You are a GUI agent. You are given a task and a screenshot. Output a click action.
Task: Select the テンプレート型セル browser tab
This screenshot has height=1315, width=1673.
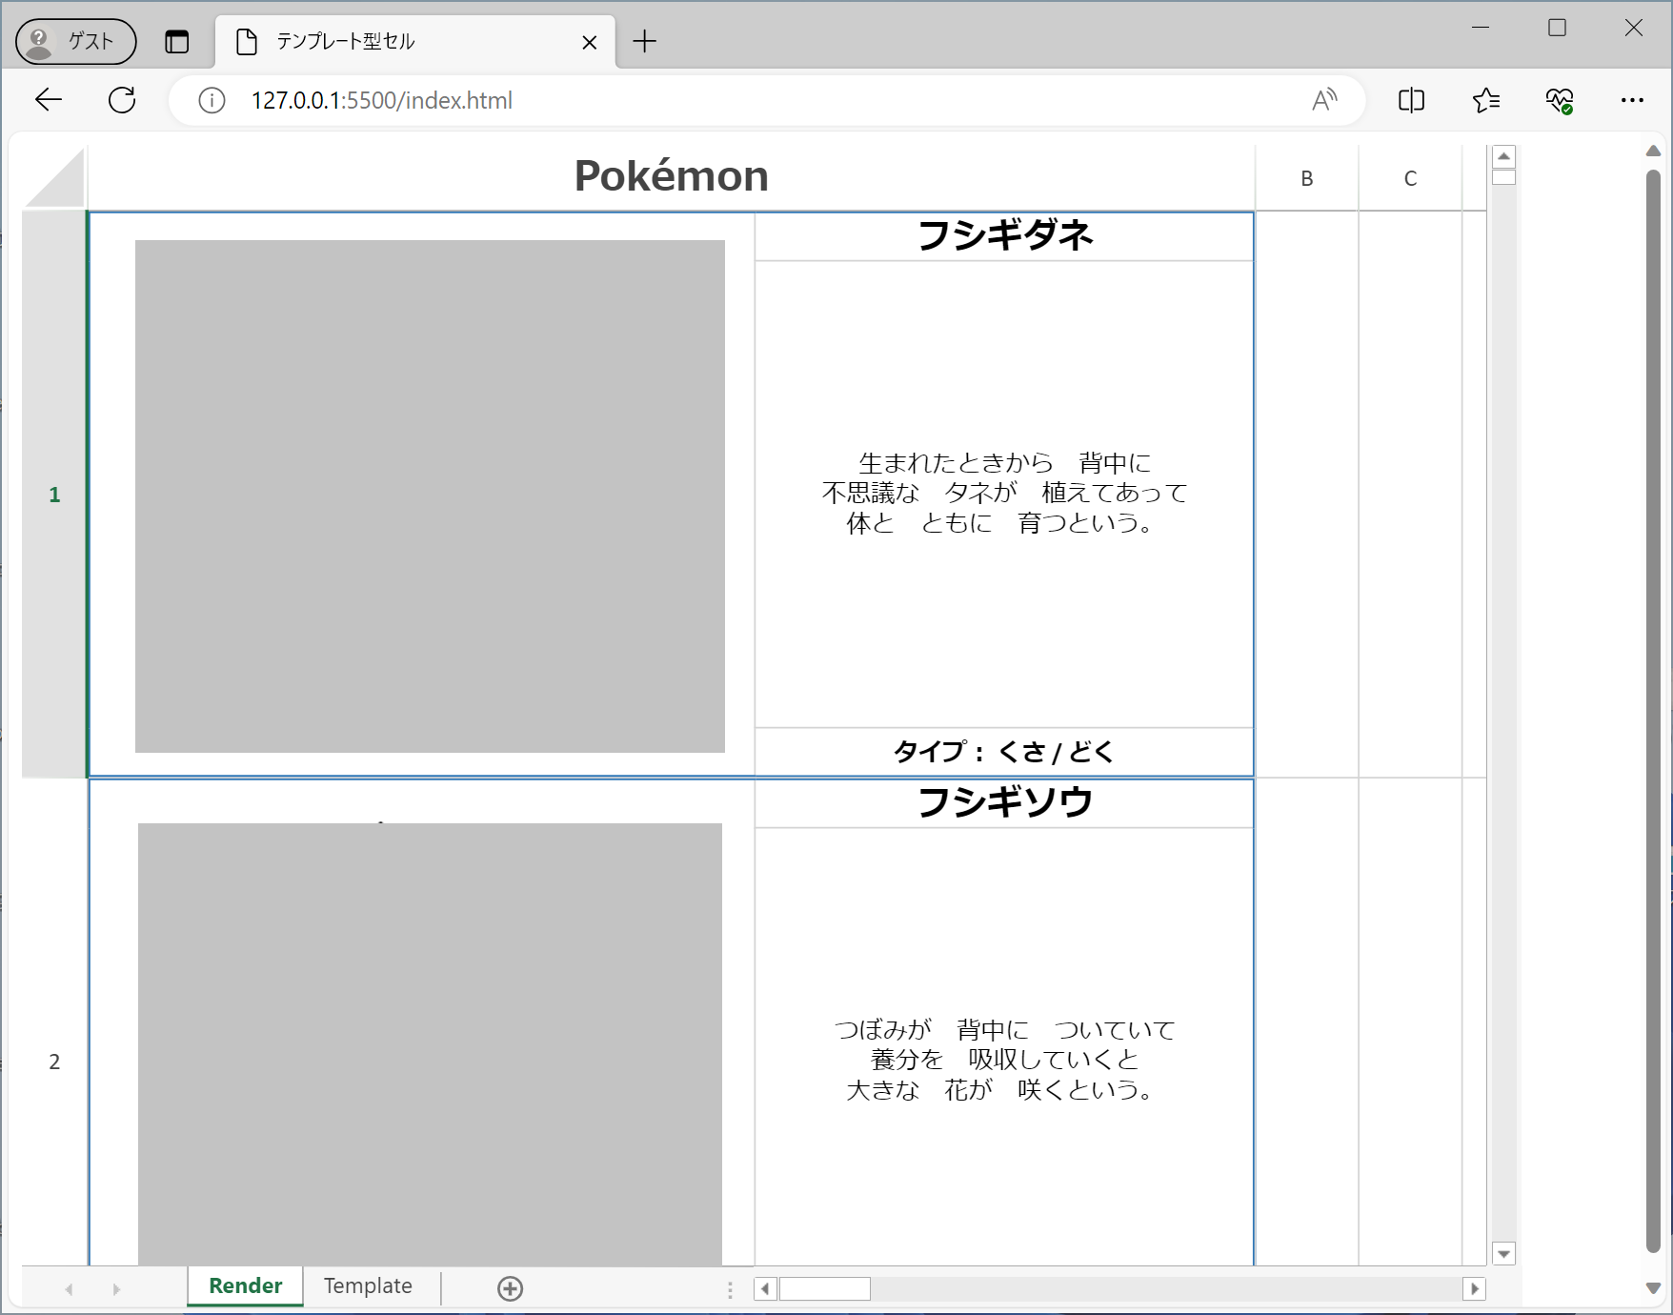[415, 42]
